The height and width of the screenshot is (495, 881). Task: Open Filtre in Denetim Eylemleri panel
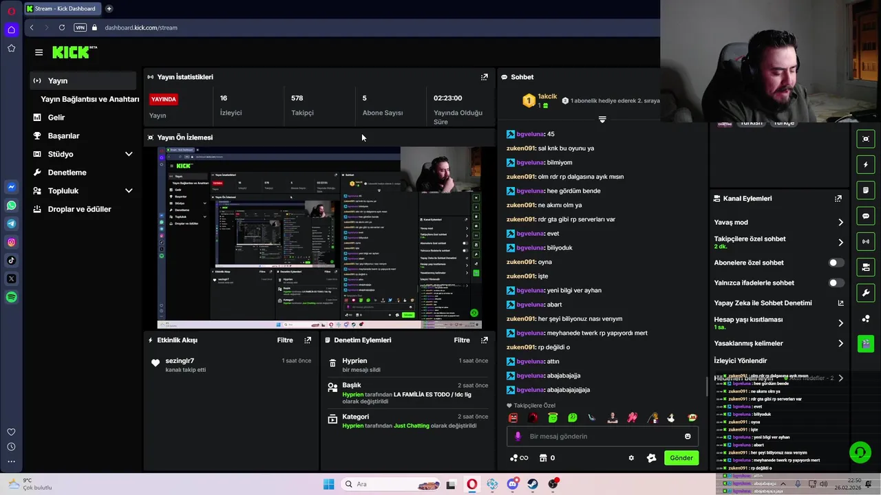462,340
